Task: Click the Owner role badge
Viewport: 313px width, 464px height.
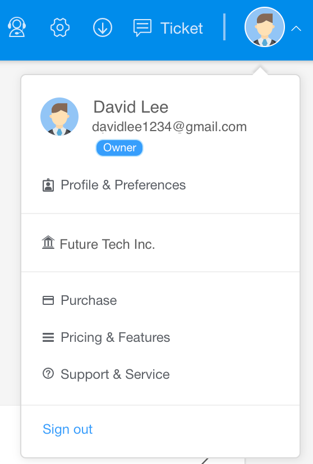Action: 119,148
